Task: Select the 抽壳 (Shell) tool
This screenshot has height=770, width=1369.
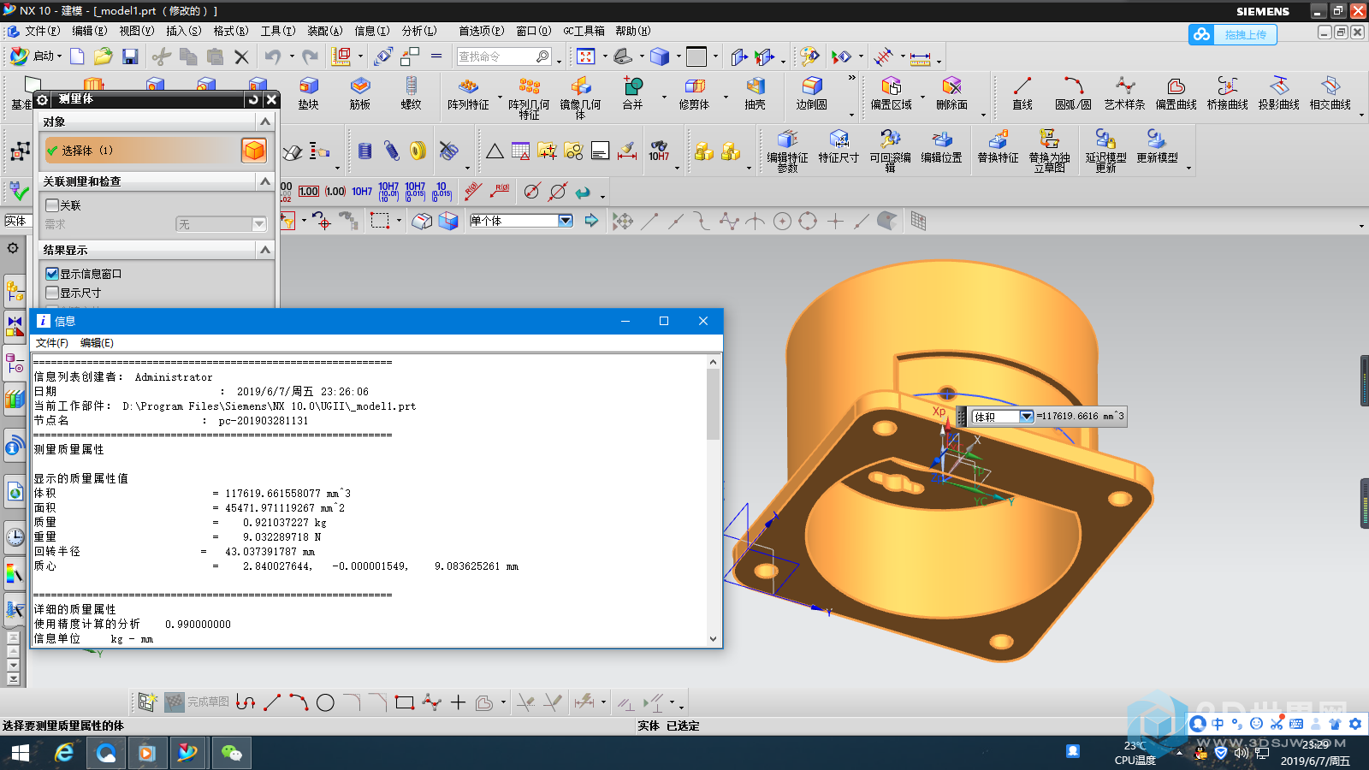Action: click(755, 93)
